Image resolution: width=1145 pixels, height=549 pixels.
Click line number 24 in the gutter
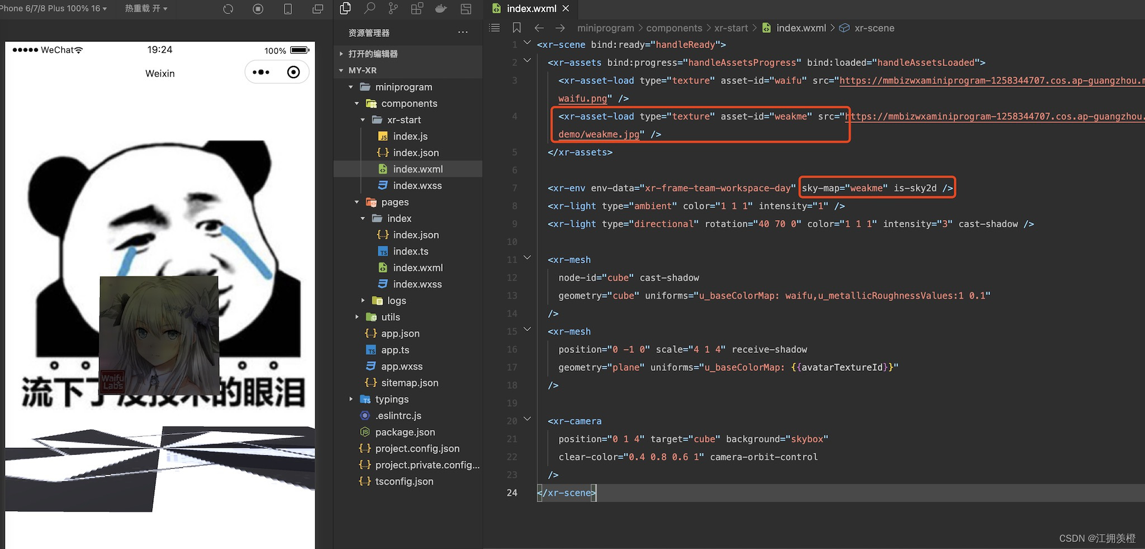coord(512,493)
